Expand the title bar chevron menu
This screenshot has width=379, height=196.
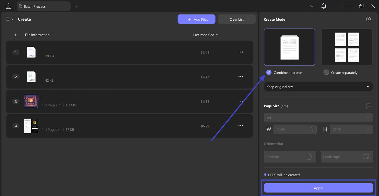point(312,6)
